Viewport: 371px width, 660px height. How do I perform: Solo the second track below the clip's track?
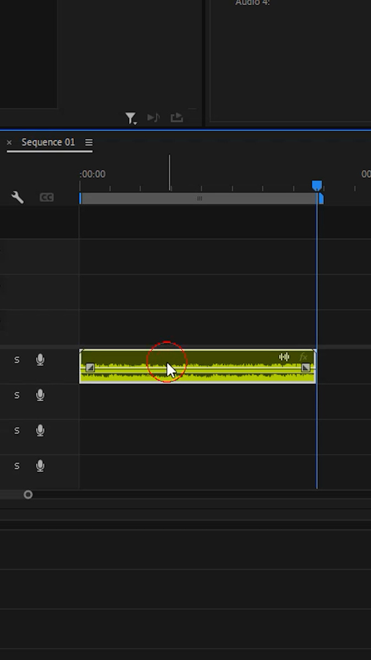(x=16, y=430)
